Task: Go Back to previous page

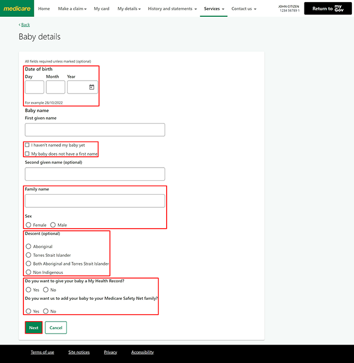Action: [25, 24]
